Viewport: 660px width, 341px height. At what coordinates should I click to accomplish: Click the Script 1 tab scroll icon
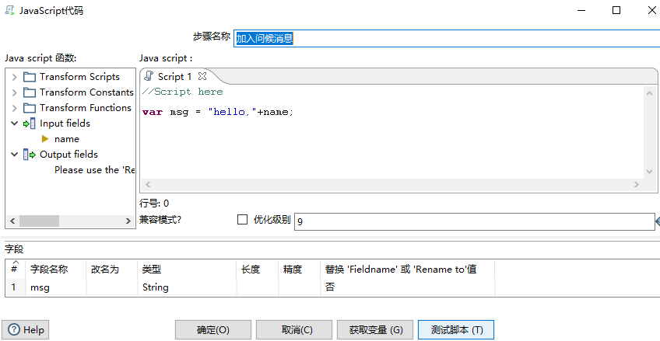click(149, 76)
